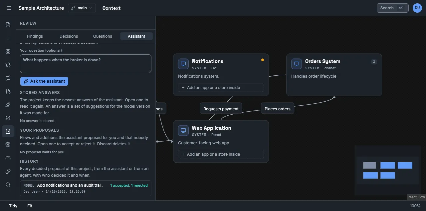Viewport: 426px width, 211px height.
Task: Click the Sample Architecture project title
Action: [41, 8]
